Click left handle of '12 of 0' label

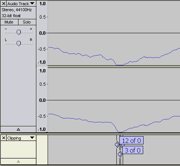[x=117, y=145]
